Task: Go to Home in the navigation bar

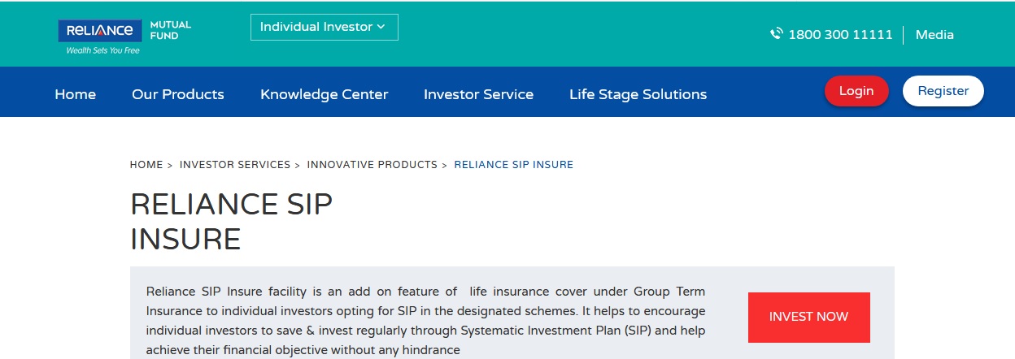Action: (75, 94)
